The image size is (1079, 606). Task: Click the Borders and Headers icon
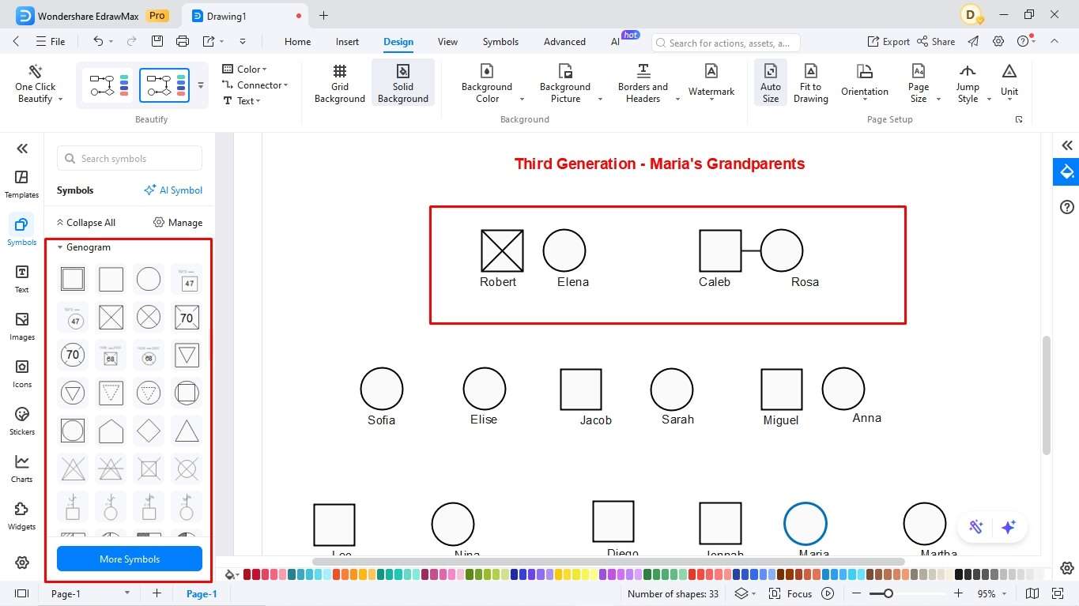(x=643, y=71)
